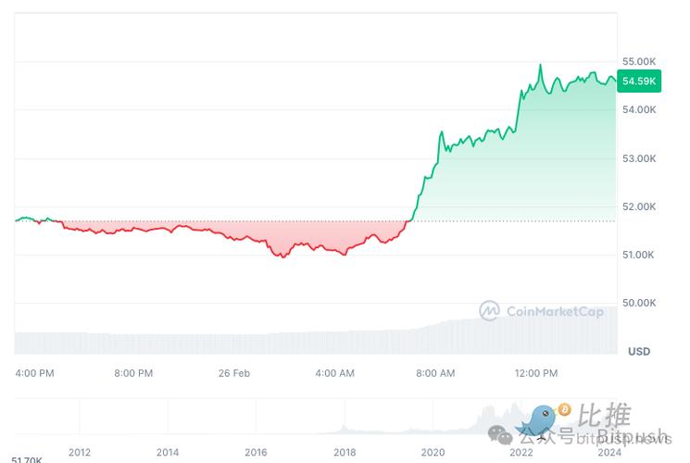
Task: Select 2020 on the overview timeline
Action: 433,452
